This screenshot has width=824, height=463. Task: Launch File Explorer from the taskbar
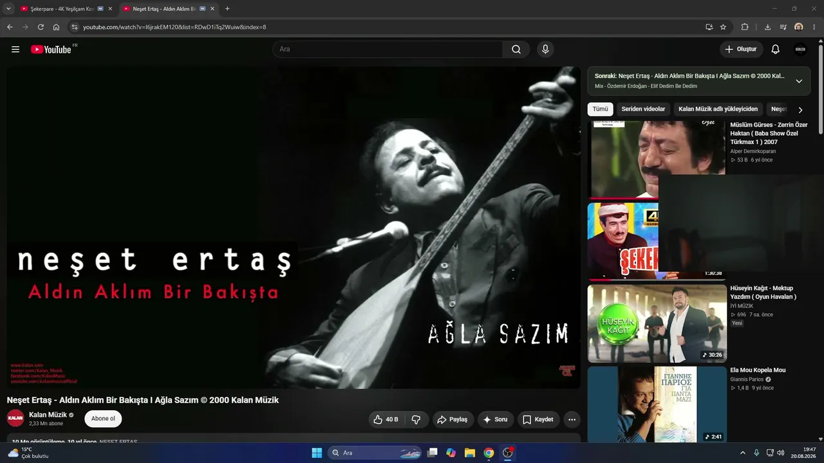pos(470,453)
